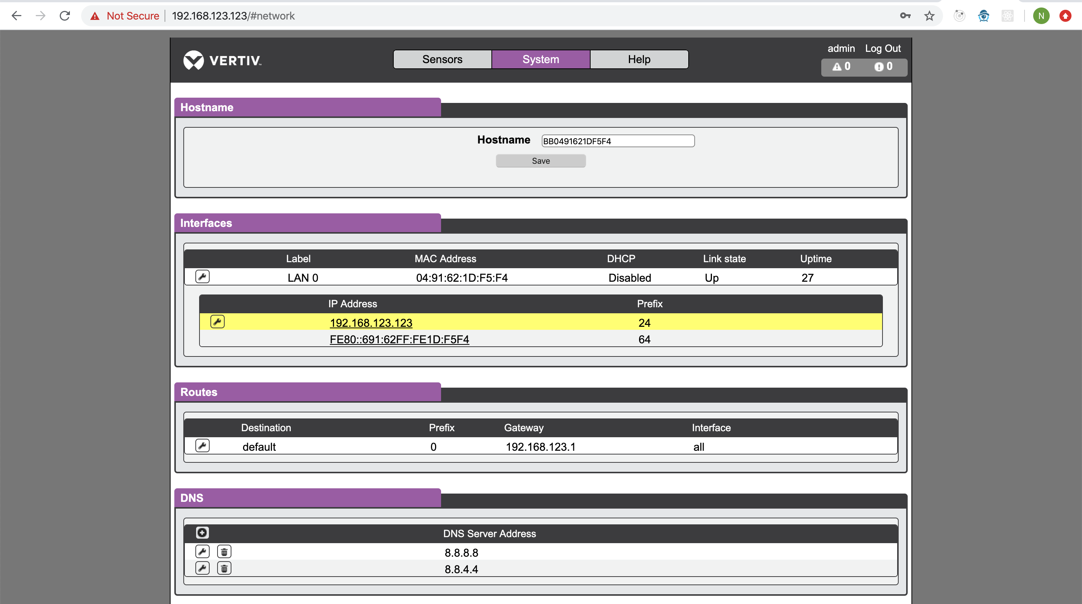The width and height of the screenshot is (1082, 604).
Task: Click the wrench icon for LAN 0
Action: click(x=202, y=277)
